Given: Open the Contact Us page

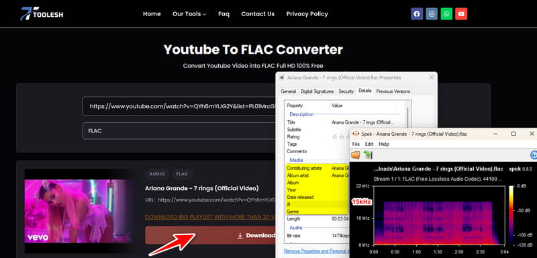Looking at the screenshot, I should pyautogui.click(x=258, y=14).
